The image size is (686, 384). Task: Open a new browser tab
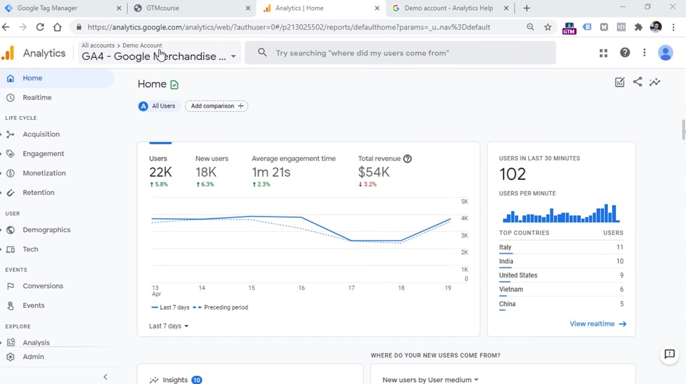click(x=527, y=8)
